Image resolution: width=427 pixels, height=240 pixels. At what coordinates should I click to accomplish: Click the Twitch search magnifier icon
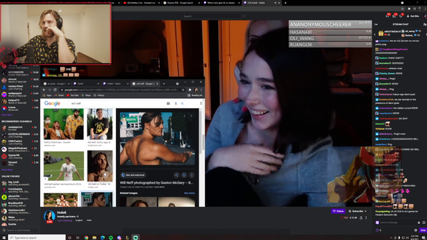(x=244, y=16)
